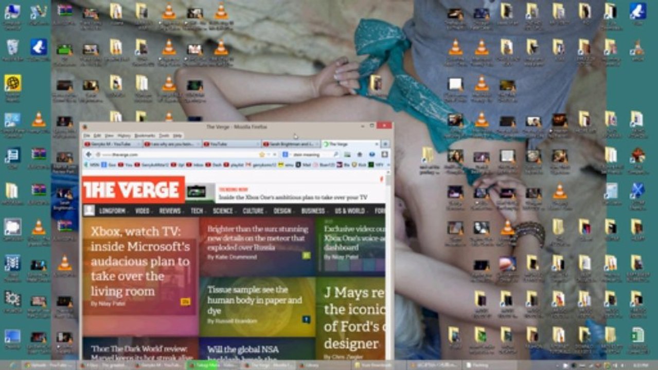Bookmark this page with the star icon

262,154
